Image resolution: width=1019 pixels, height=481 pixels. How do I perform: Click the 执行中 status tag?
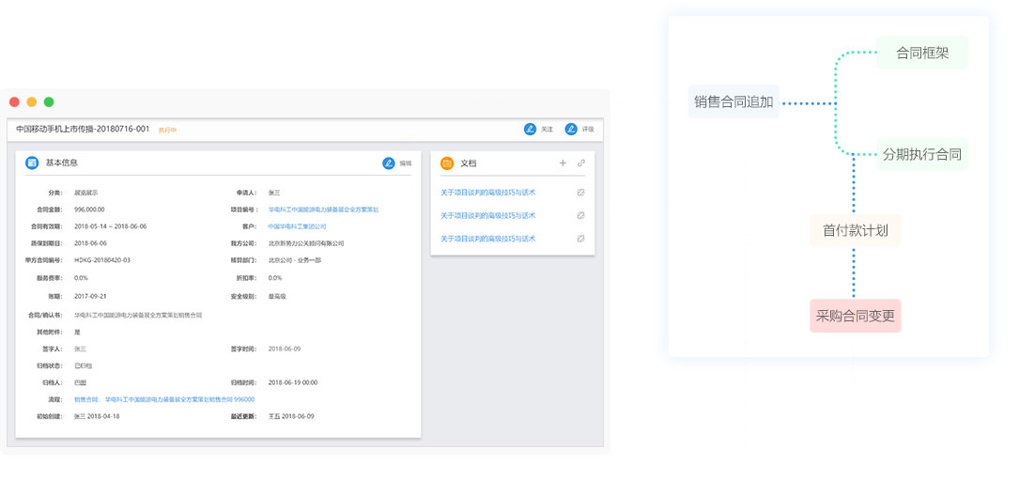(x=167, y=130)
